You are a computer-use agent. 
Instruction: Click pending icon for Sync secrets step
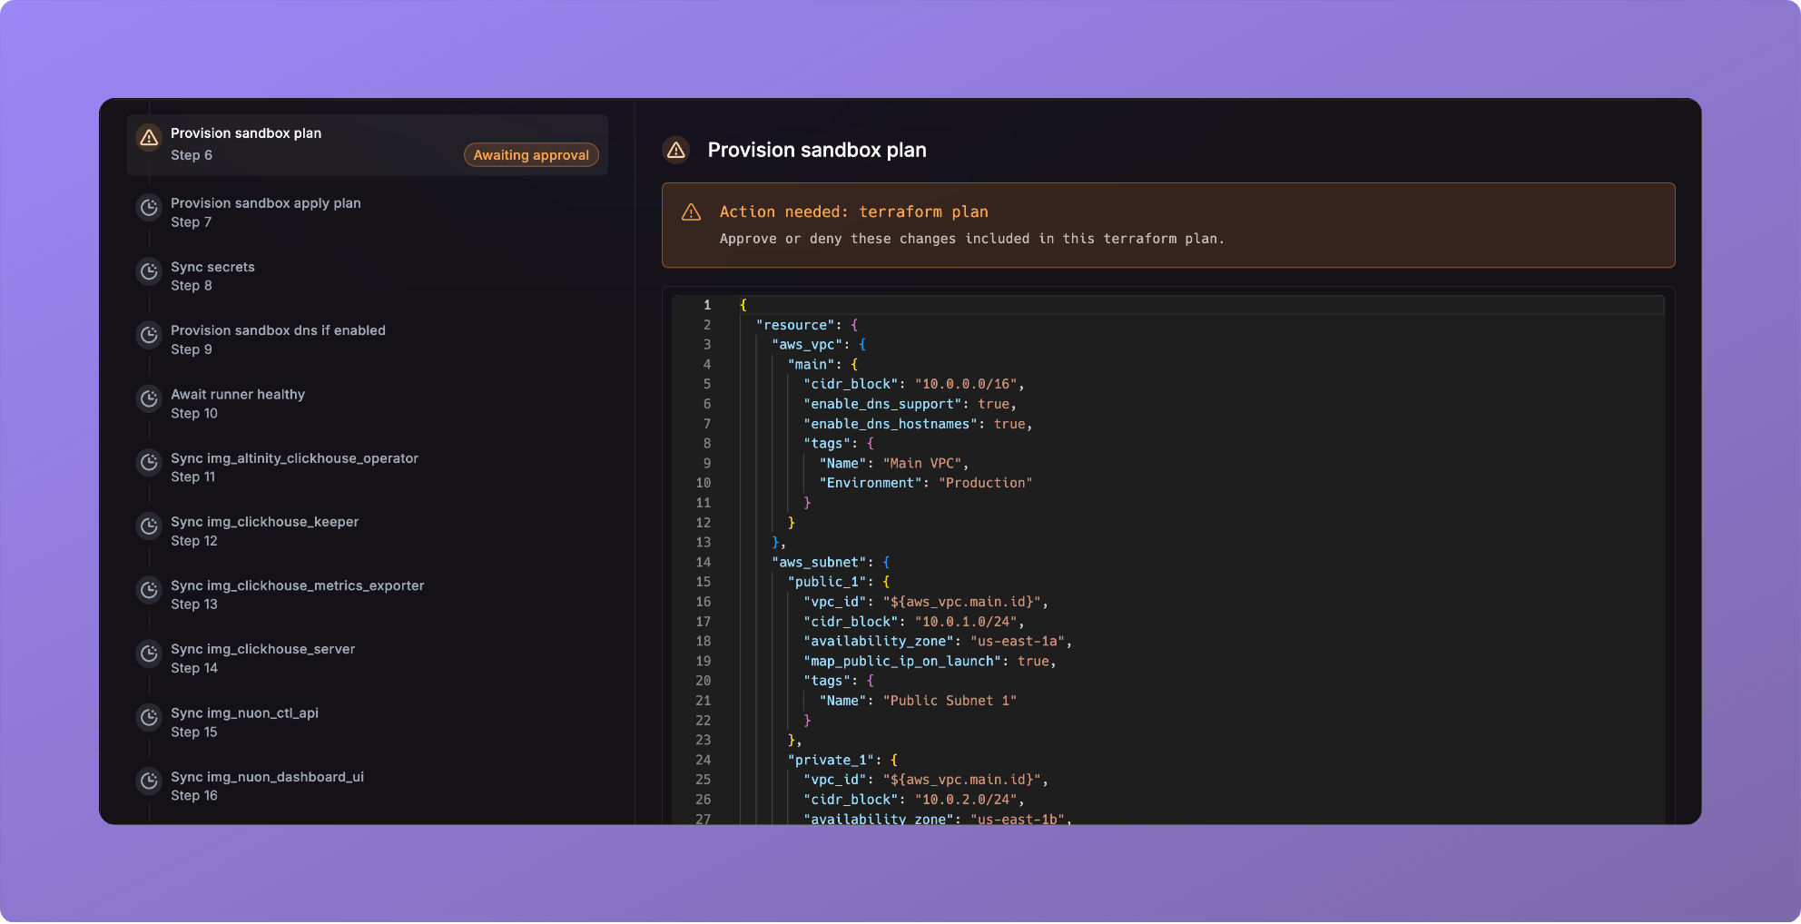(149, 271)
